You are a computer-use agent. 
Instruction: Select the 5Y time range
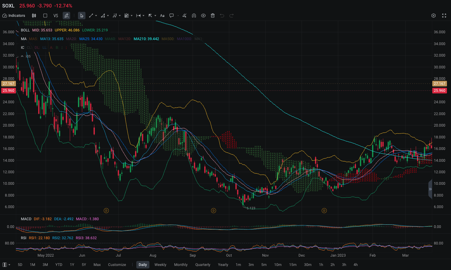click(84, 265)
